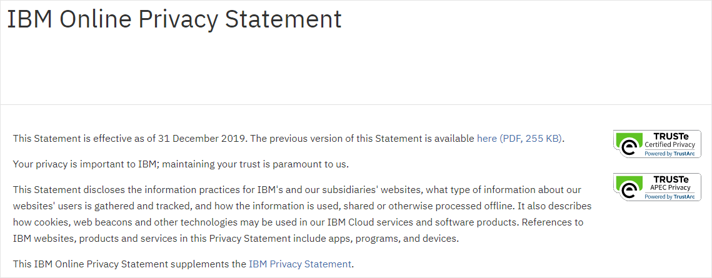
Task: Open the previous Statement "here" PDF link
Action: coord(487,139)
